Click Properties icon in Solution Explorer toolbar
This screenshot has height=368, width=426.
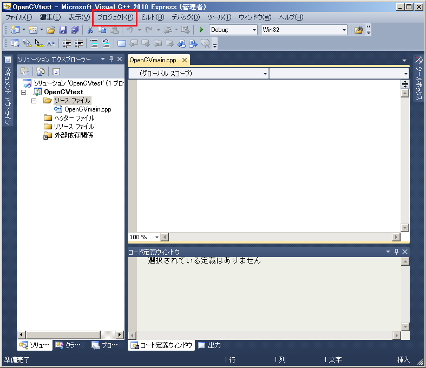click(x=25, y=71)
